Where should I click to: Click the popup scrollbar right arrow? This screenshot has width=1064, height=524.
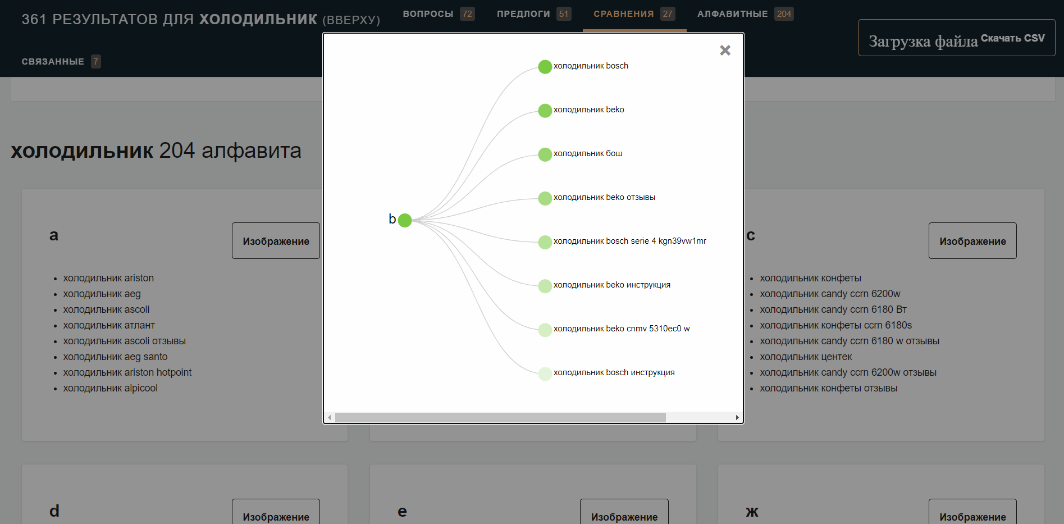[x=737, y=417]
